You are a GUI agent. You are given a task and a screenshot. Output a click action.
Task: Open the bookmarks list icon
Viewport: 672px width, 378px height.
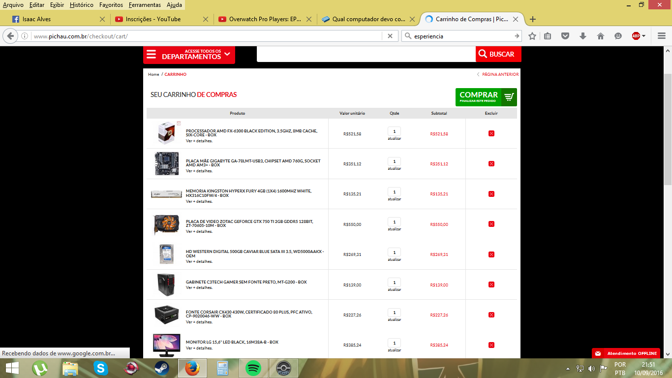click(548, 36)
